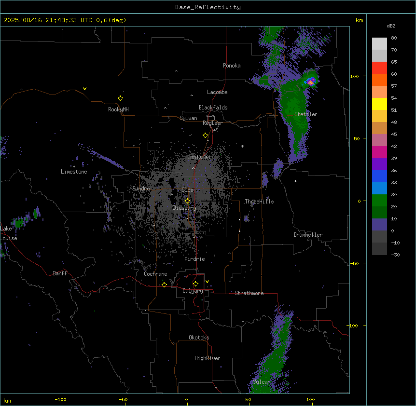Click the Airdrie city label
416x406 pixels.
point(195,259)
